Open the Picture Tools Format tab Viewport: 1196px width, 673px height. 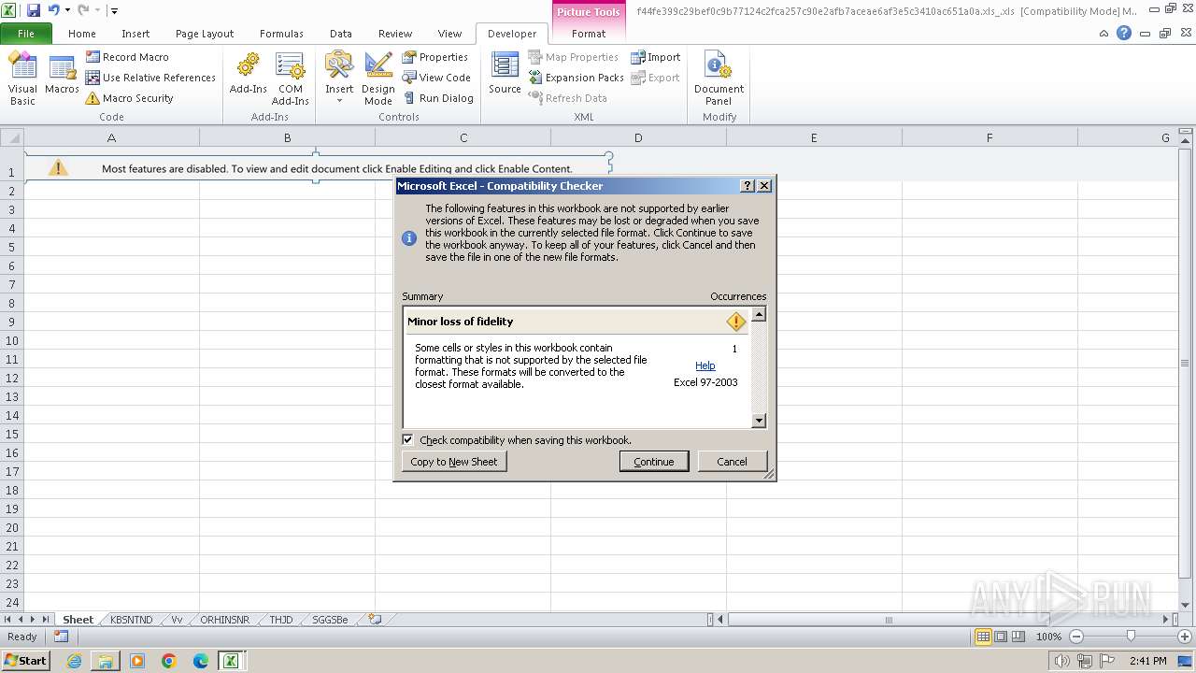click(589, 34)
